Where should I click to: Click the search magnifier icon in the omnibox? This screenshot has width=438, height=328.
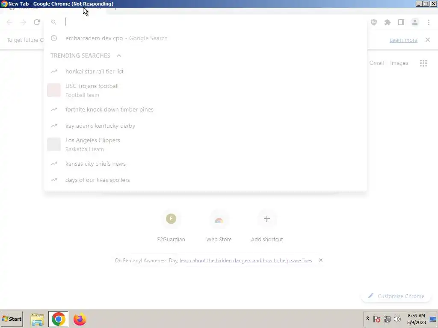[54, 22]
